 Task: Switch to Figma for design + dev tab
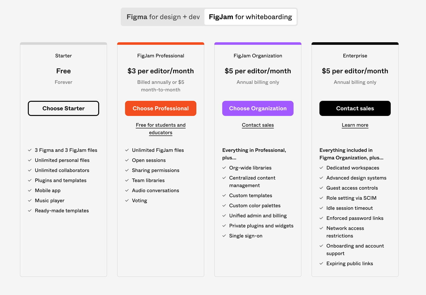(163, 17)
